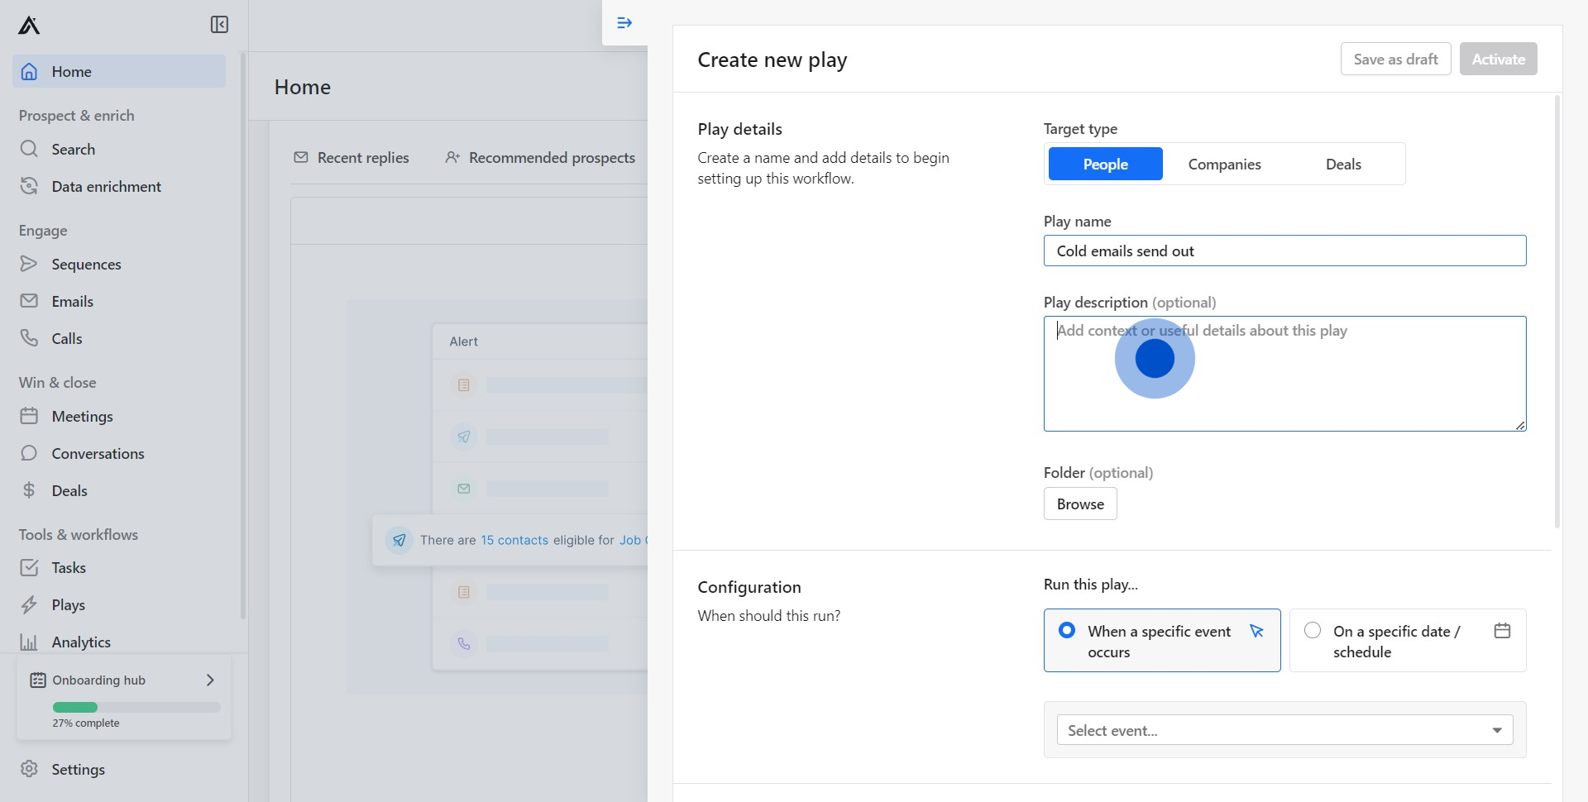
Task: Click into the Play name field
Action: pos(1284,251)
